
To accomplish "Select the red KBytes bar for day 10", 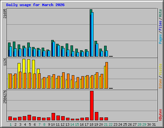I will pyautogui.click(x=53, y=116).
